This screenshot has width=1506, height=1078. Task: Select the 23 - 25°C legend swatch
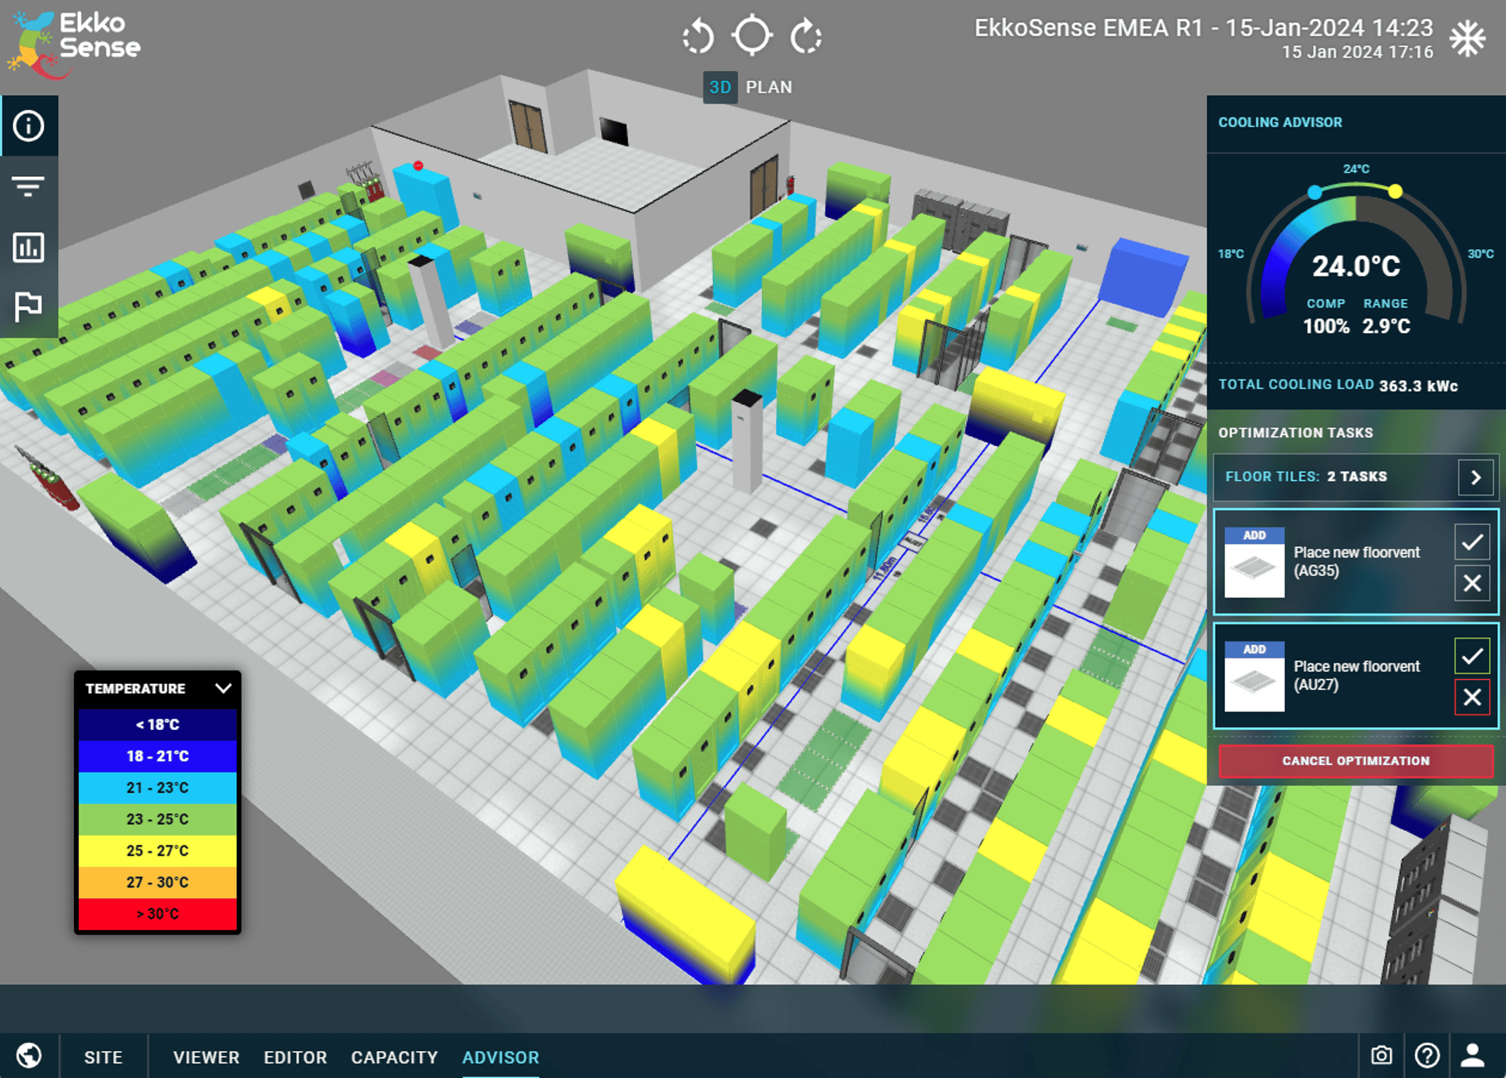158,819
